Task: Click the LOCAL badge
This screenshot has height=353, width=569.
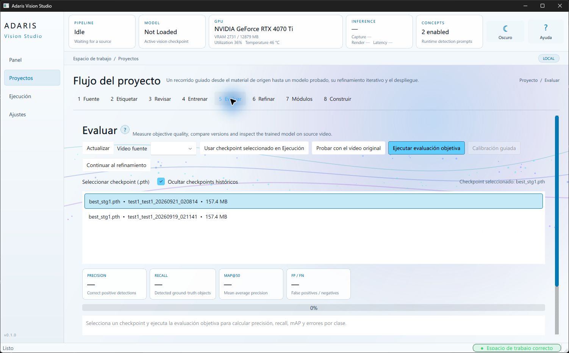Action: click(x=549, y=58)
